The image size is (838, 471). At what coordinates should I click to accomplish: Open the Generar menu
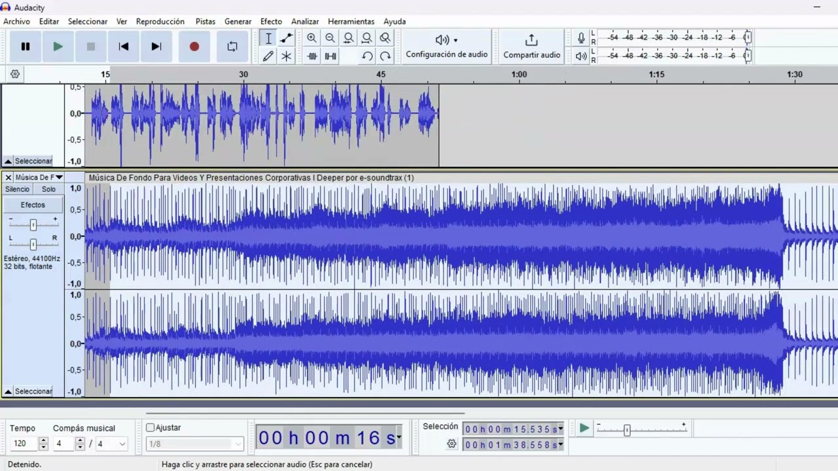[x=238, y=22]
